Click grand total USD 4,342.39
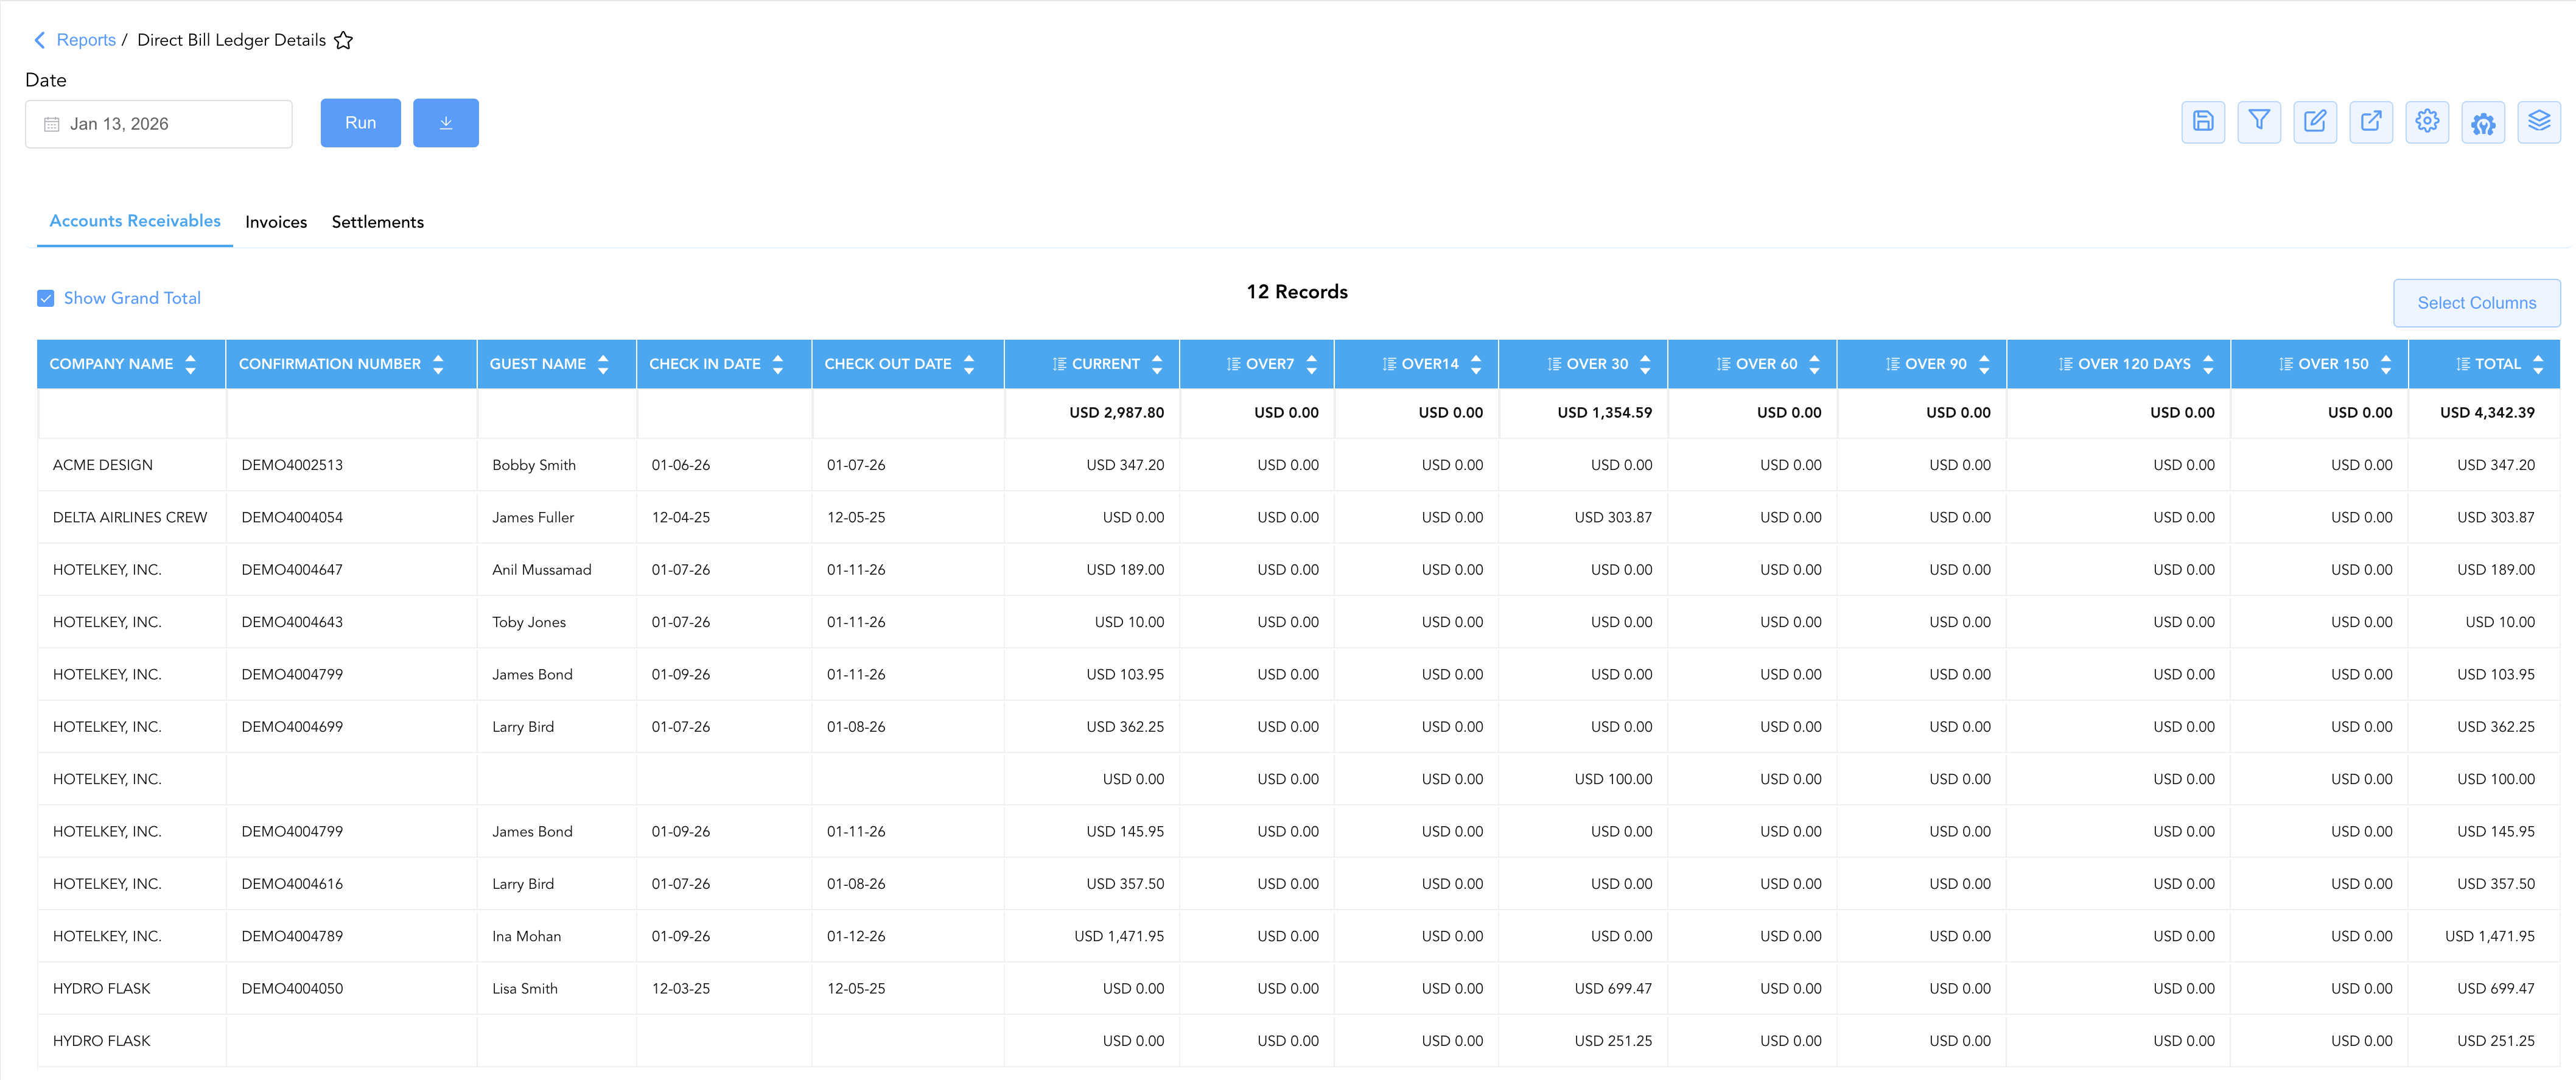 2487,413
